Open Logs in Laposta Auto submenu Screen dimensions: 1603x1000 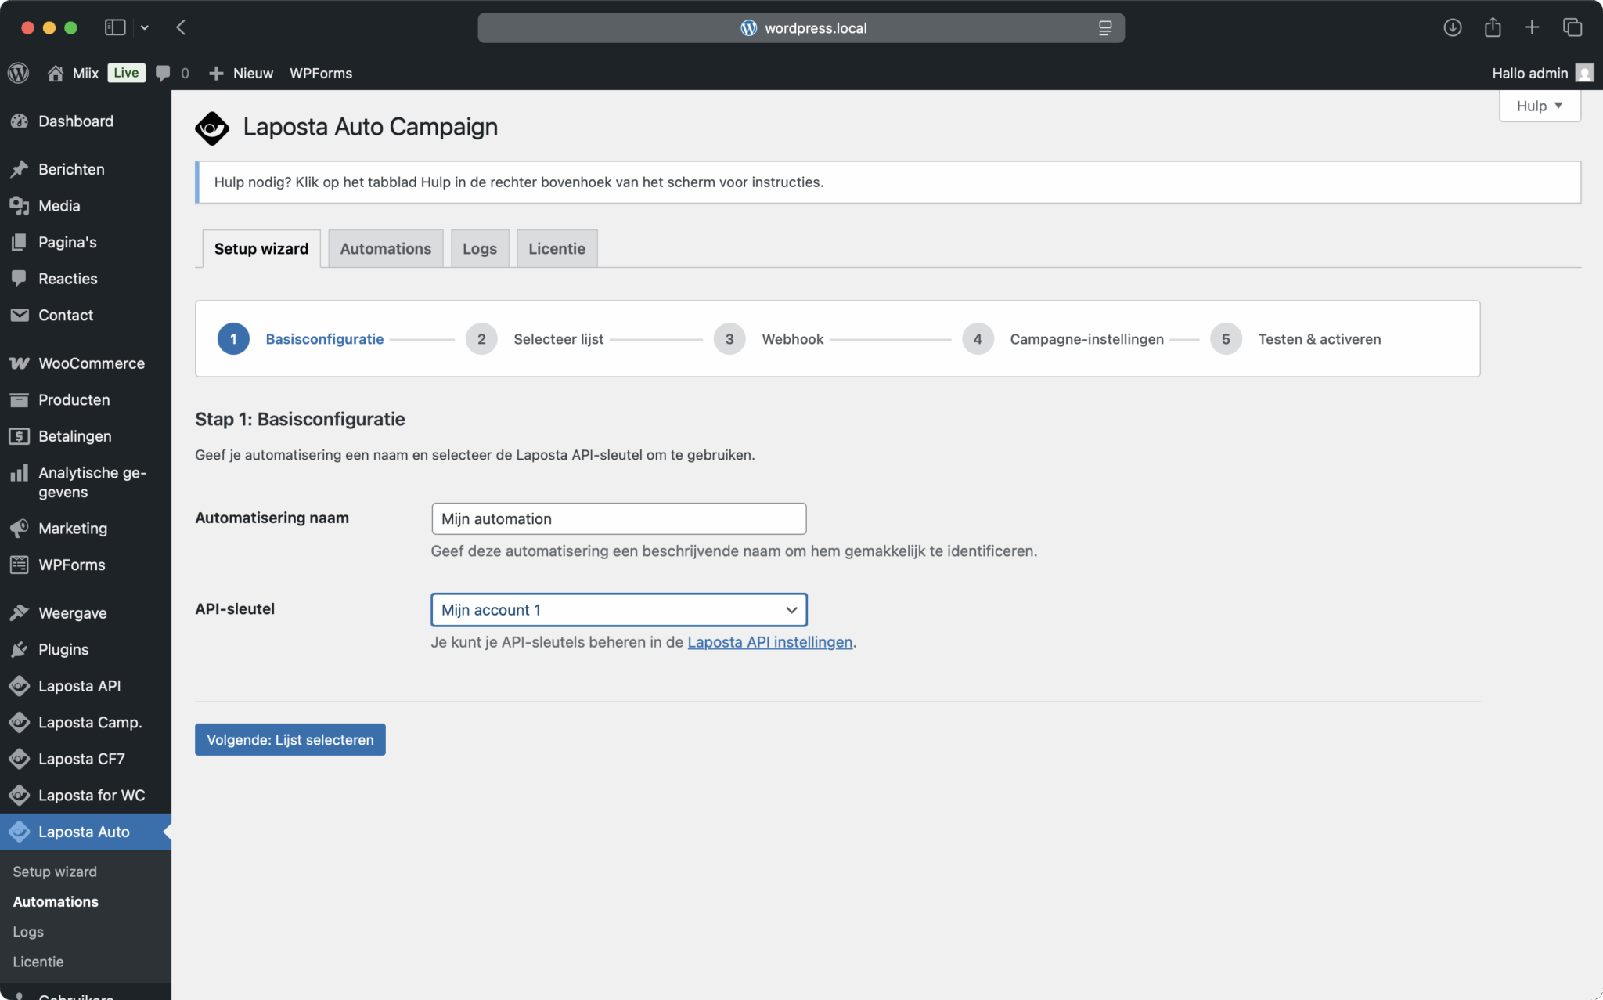pos(28,932)
